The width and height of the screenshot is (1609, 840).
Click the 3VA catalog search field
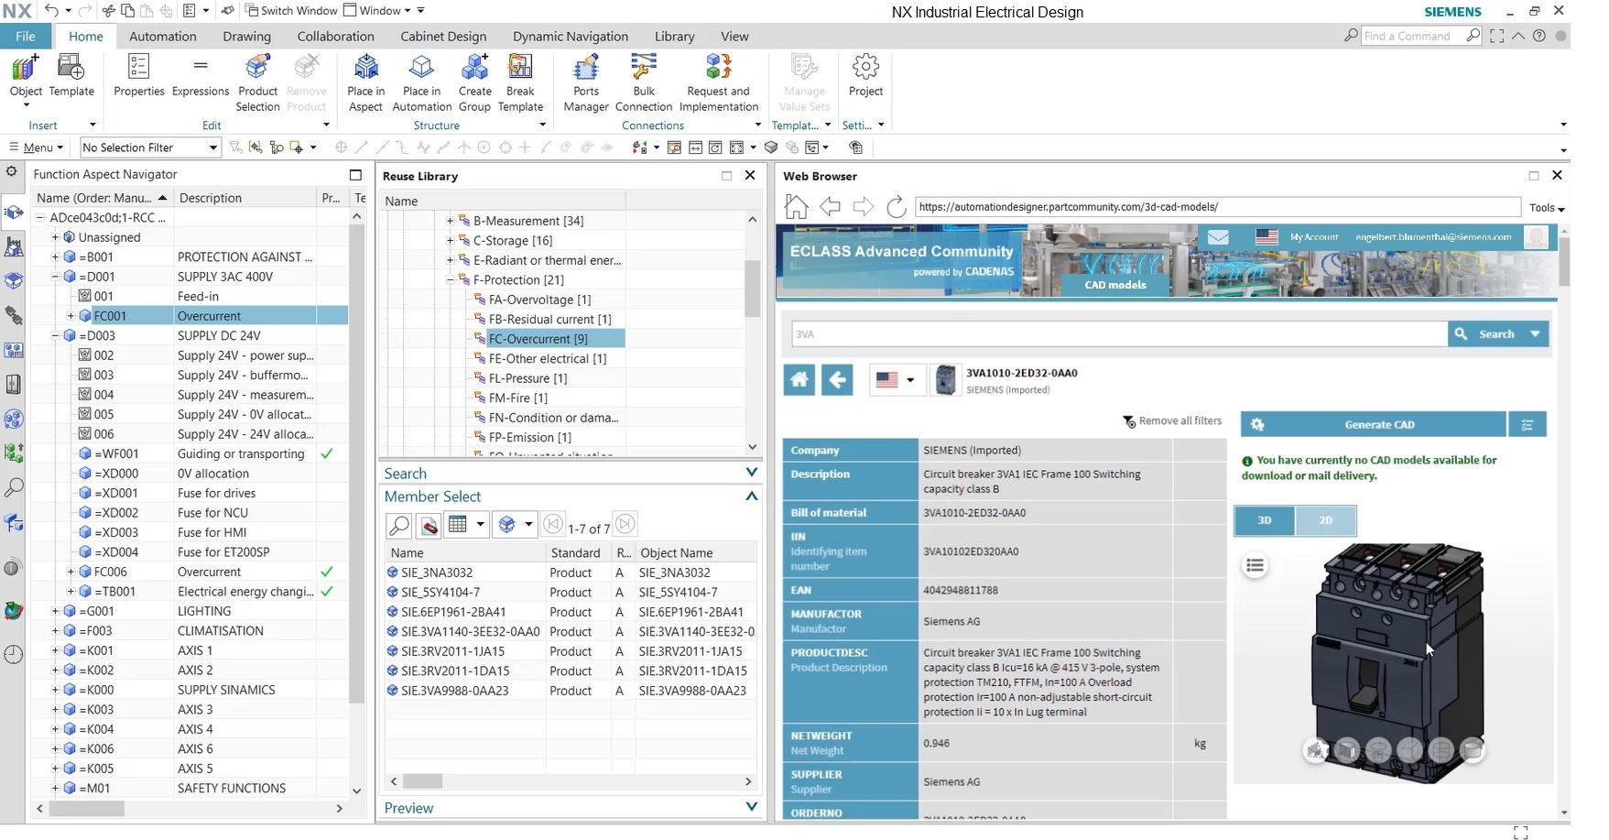tap(1119, 334)
